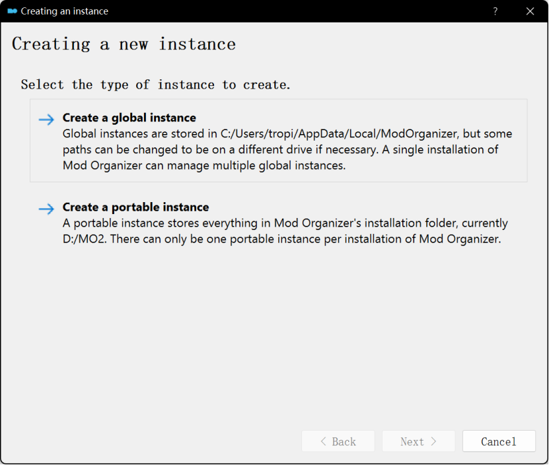The image size is (549, 465).
Task: Go to the previous page with Back
Action: (338, 441)
